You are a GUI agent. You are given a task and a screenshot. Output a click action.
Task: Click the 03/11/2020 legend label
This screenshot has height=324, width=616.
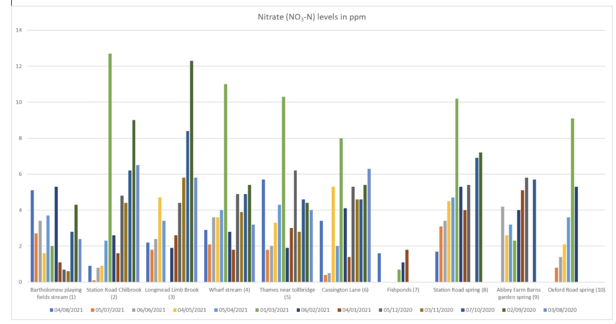[438, 310]
